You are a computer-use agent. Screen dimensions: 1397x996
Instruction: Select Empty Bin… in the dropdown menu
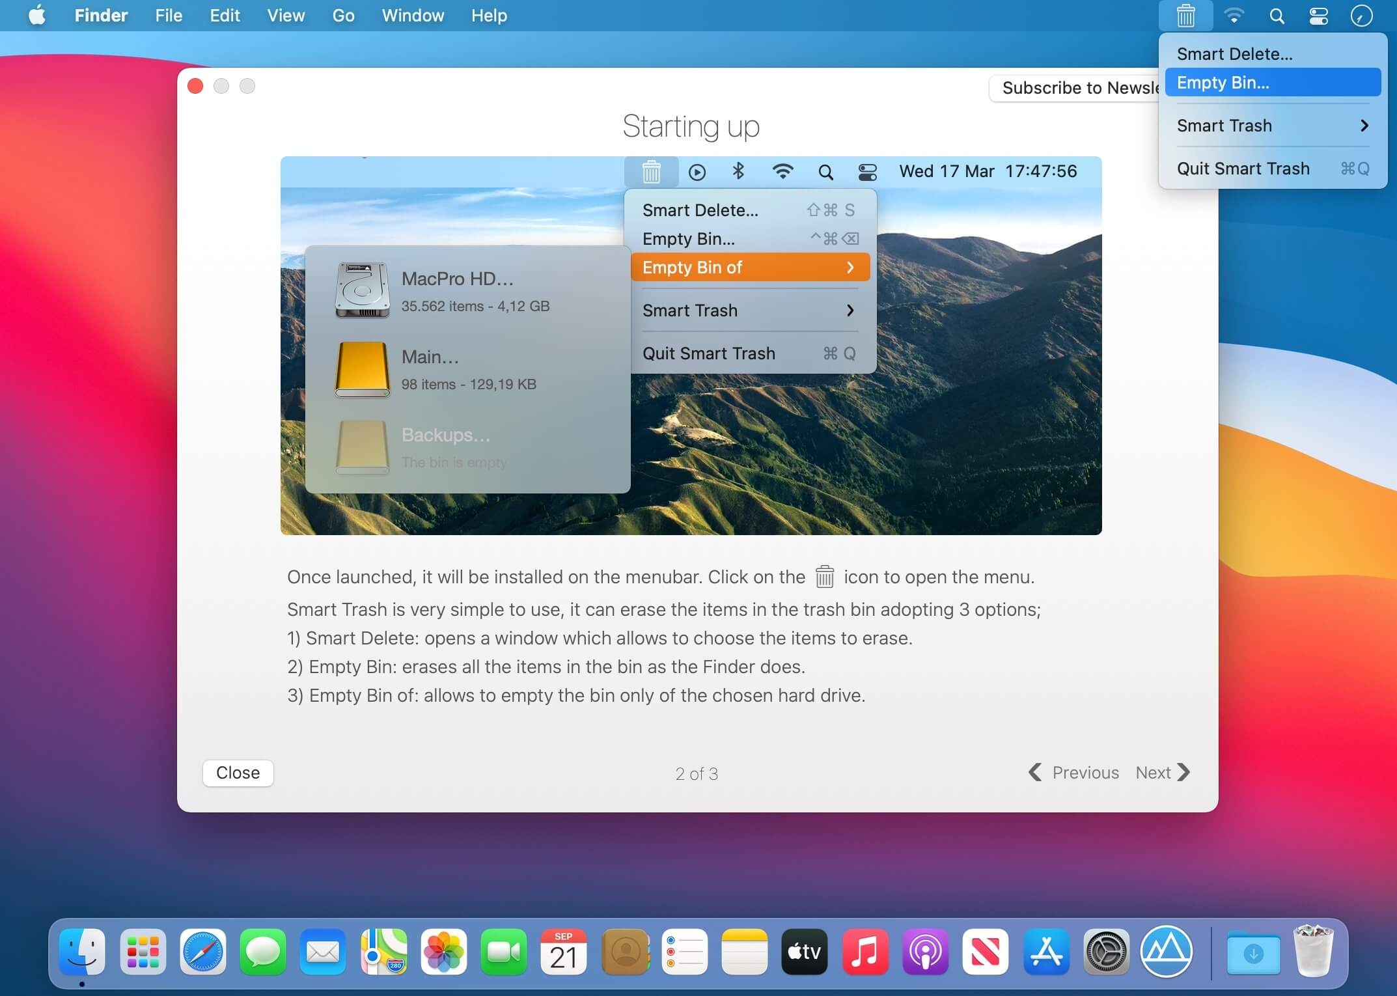pyautogui.click(x=1273, y=83)
